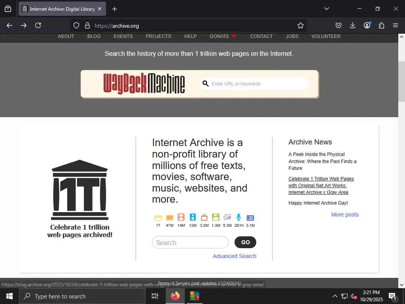Viewport: 405px width, 304px height.
Task: Click the Wayback search magnifier icon
Action: click(205, 84)
